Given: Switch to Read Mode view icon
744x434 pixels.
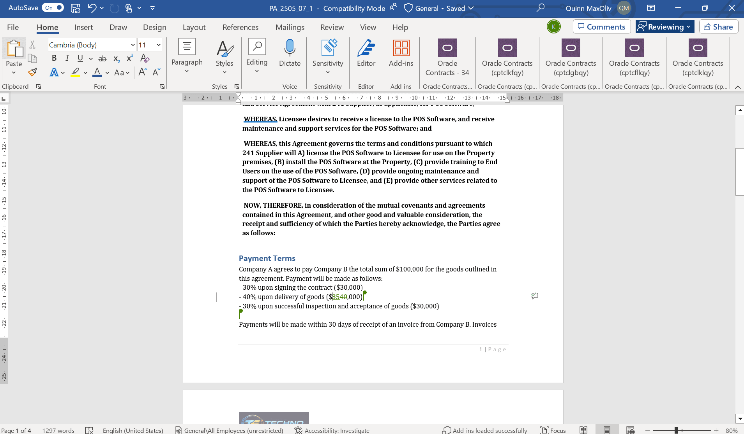Looking at the screenshot, I should [x=583, y=430].
